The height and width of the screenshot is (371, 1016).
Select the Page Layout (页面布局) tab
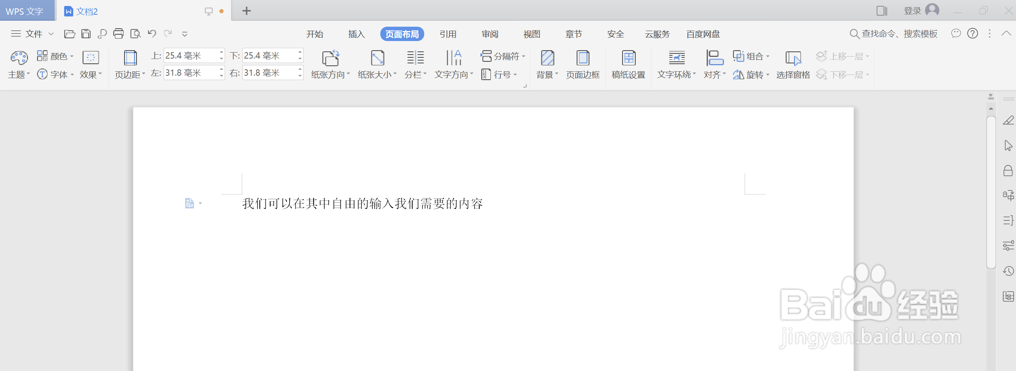[402, 34]
